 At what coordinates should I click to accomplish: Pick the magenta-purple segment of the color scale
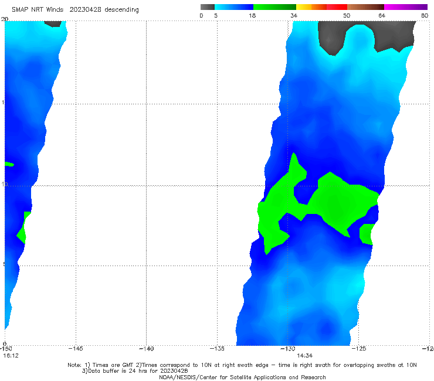(406, 7)
